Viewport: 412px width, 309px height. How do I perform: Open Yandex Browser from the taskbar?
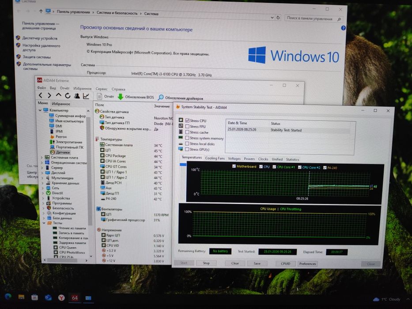tap(61, 298)
